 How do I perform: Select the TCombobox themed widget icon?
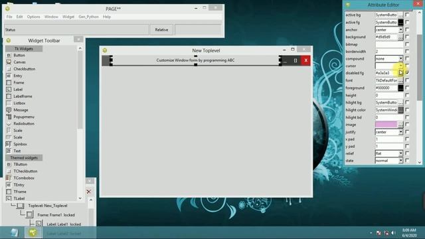point(9,178)
